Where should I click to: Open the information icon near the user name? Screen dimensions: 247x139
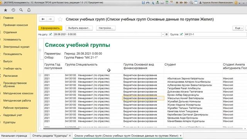pyautogui.click(x=236, y=3)
